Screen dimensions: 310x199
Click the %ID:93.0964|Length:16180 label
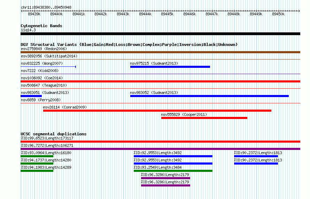pyautogui.click(x=46, y=153)
